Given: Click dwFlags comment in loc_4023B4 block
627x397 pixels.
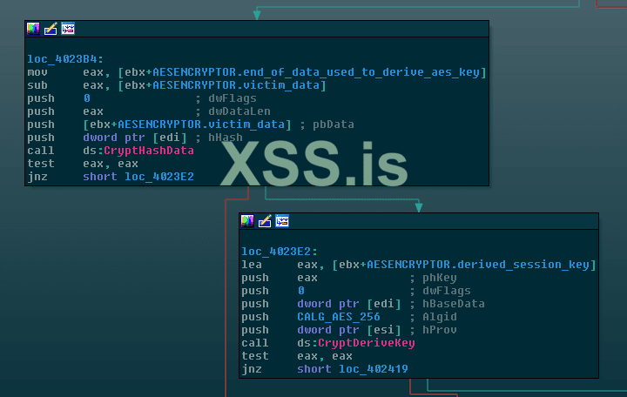Looking at the screenshot, I should tap(233, 98).
